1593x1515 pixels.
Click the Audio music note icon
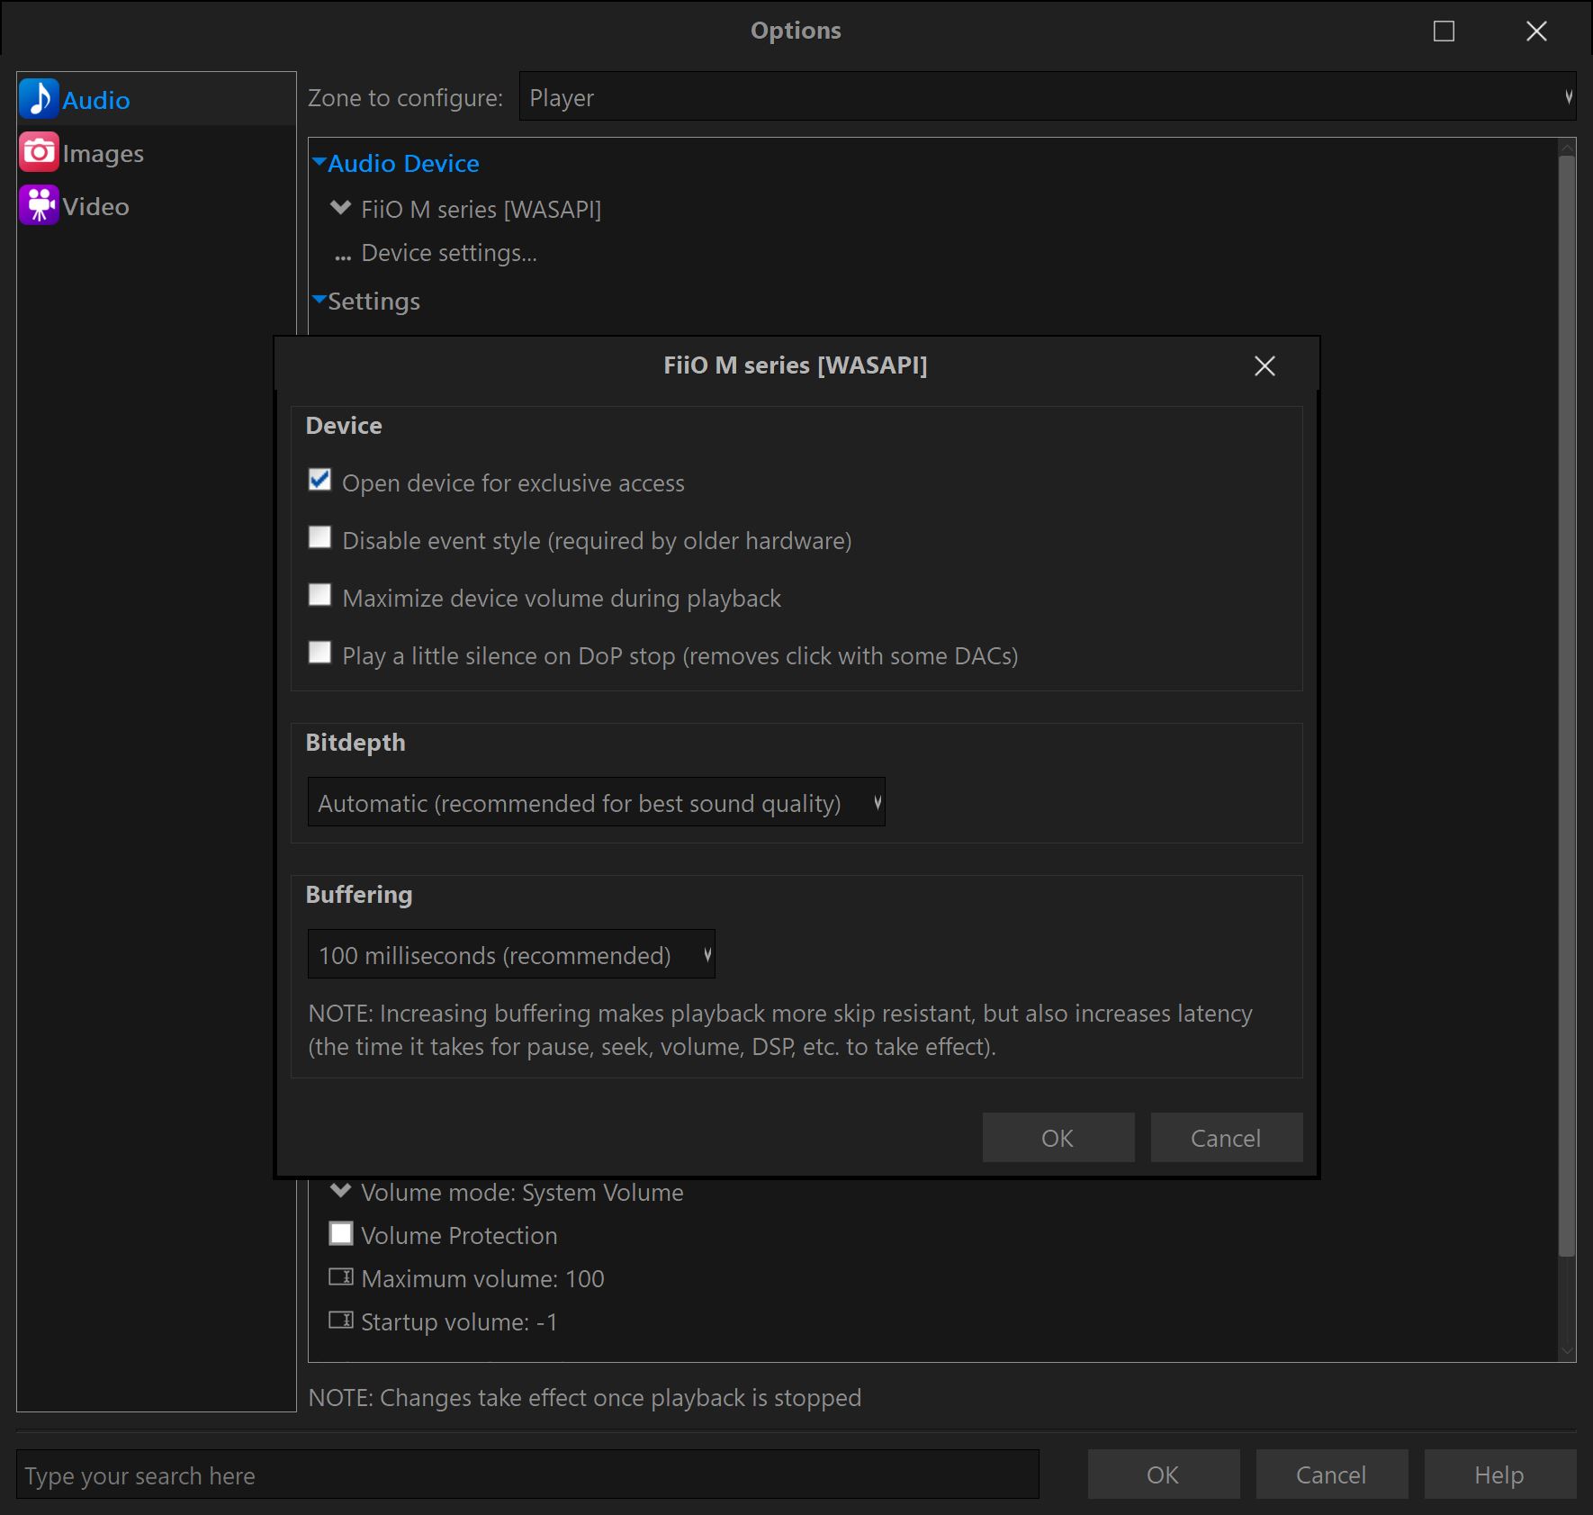pos(39,99)
